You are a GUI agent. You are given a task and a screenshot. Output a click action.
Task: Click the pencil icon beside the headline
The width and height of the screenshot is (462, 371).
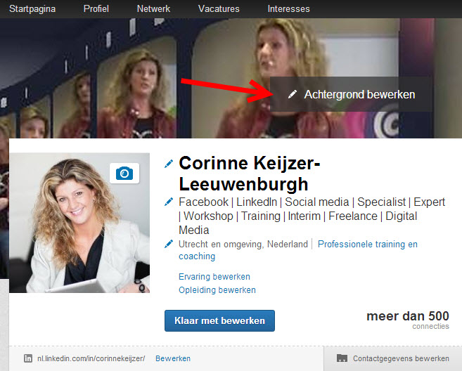coord(168,202)
